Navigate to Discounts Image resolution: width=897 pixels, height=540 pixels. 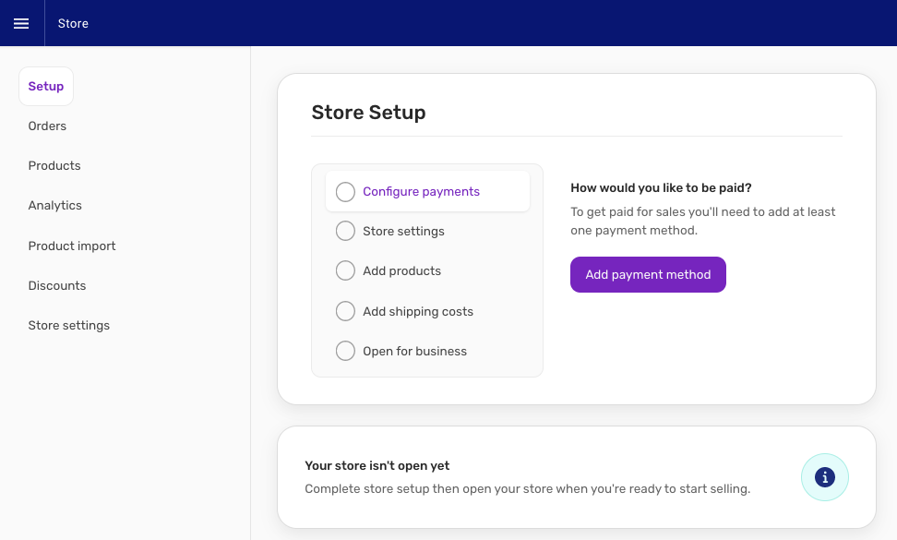coord(56,285)
